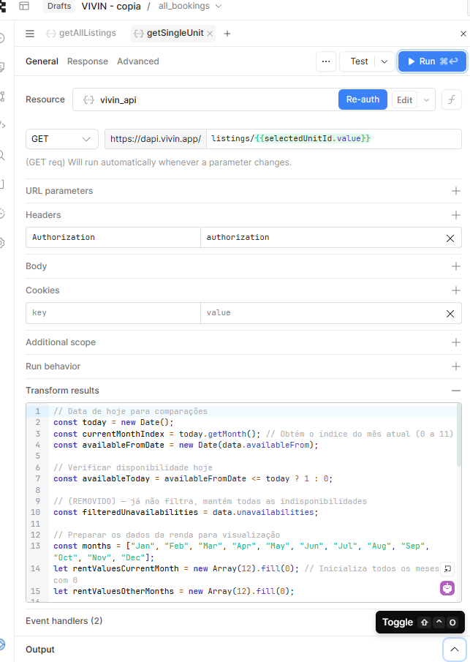Delete the Authorization header row
The width and height of the screenshot is (470, 662).
(x=451, y=238)
